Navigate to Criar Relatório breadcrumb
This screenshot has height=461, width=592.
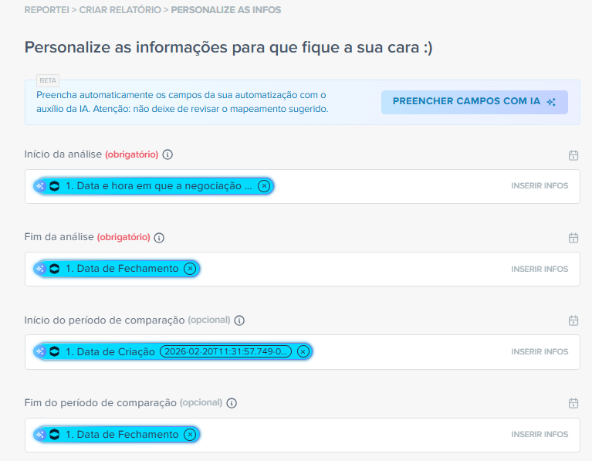click(119, 10)
